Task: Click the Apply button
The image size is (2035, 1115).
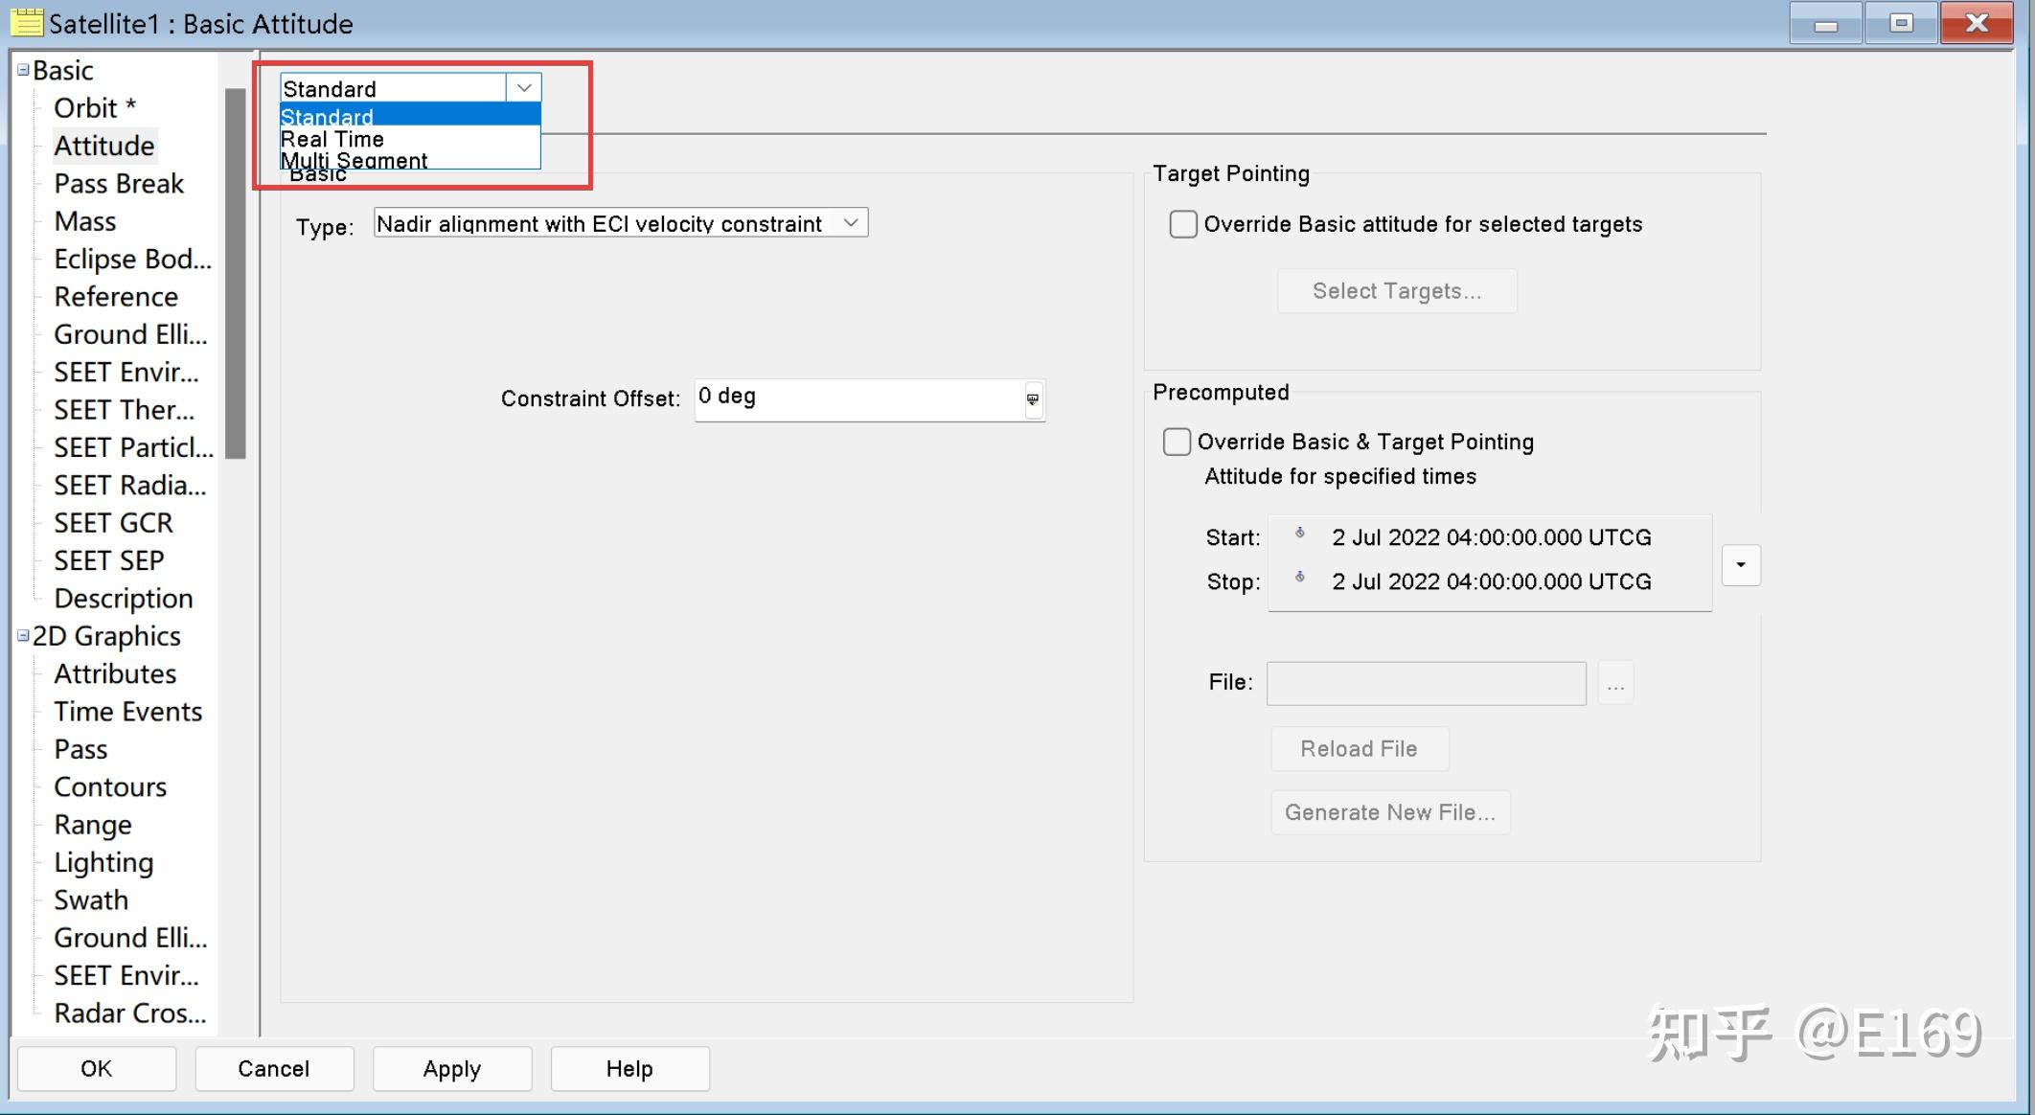Action: pos(452,1068)
